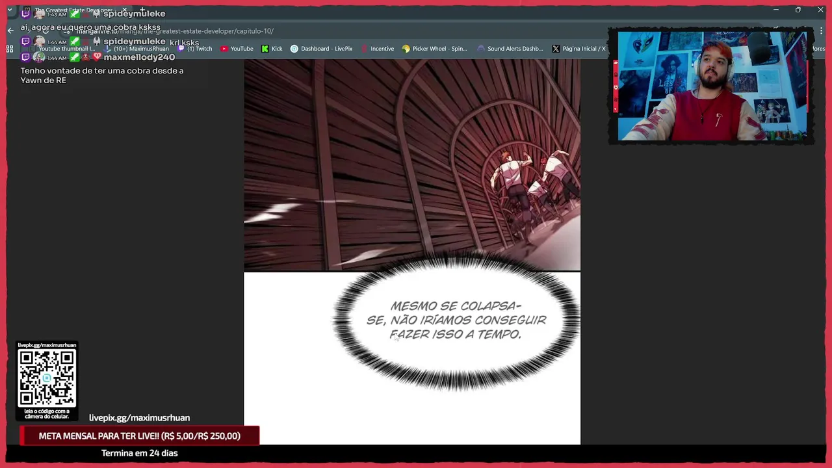This screenshot has width=832, height=468.
Task: Open the apps grid icon in bookmarks bar
Action: [x=10, y=49]
